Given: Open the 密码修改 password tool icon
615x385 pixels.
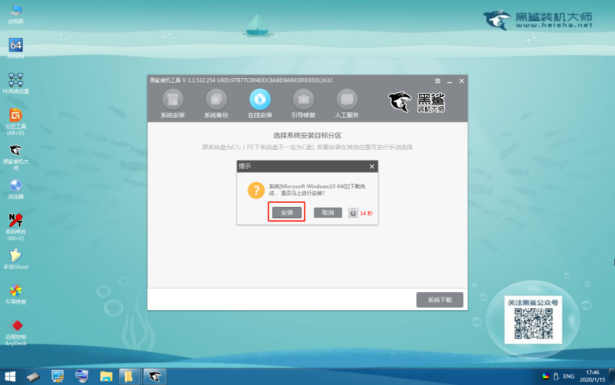Looking at the screenshot, I should click(x=16, y=221).
